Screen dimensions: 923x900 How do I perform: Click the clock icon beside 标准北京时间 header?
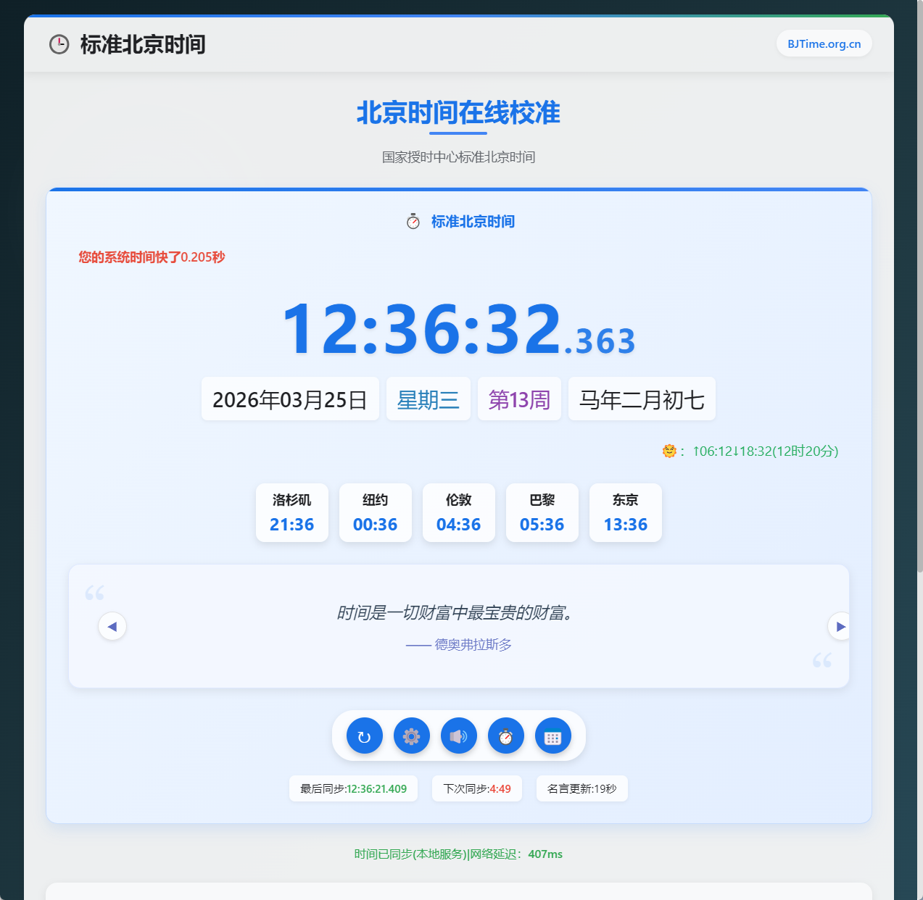click(58, 44)
